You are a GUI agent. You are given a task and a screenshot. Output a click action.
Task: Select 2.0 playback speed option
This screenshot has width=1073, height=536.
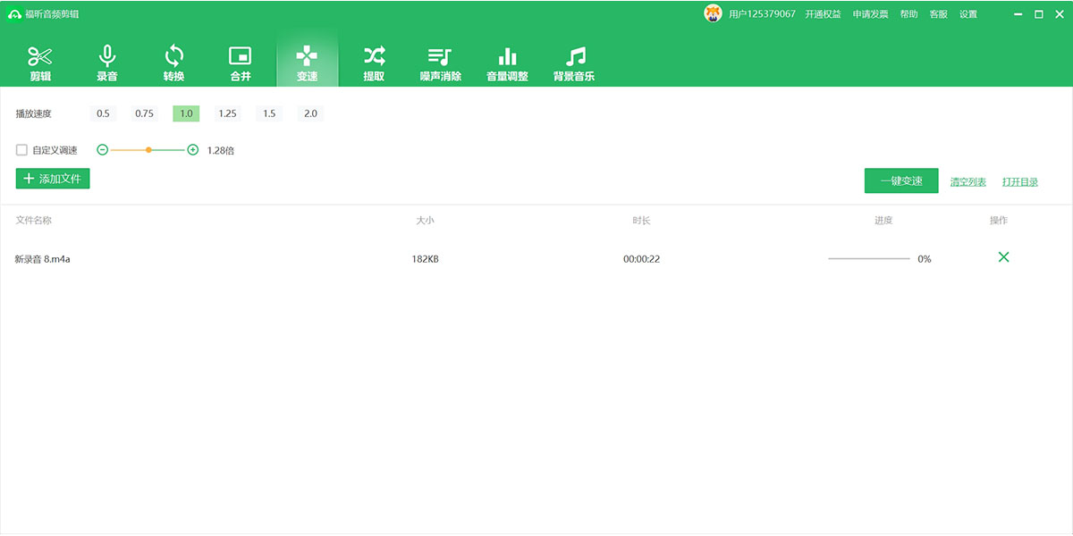pos(310,113)
